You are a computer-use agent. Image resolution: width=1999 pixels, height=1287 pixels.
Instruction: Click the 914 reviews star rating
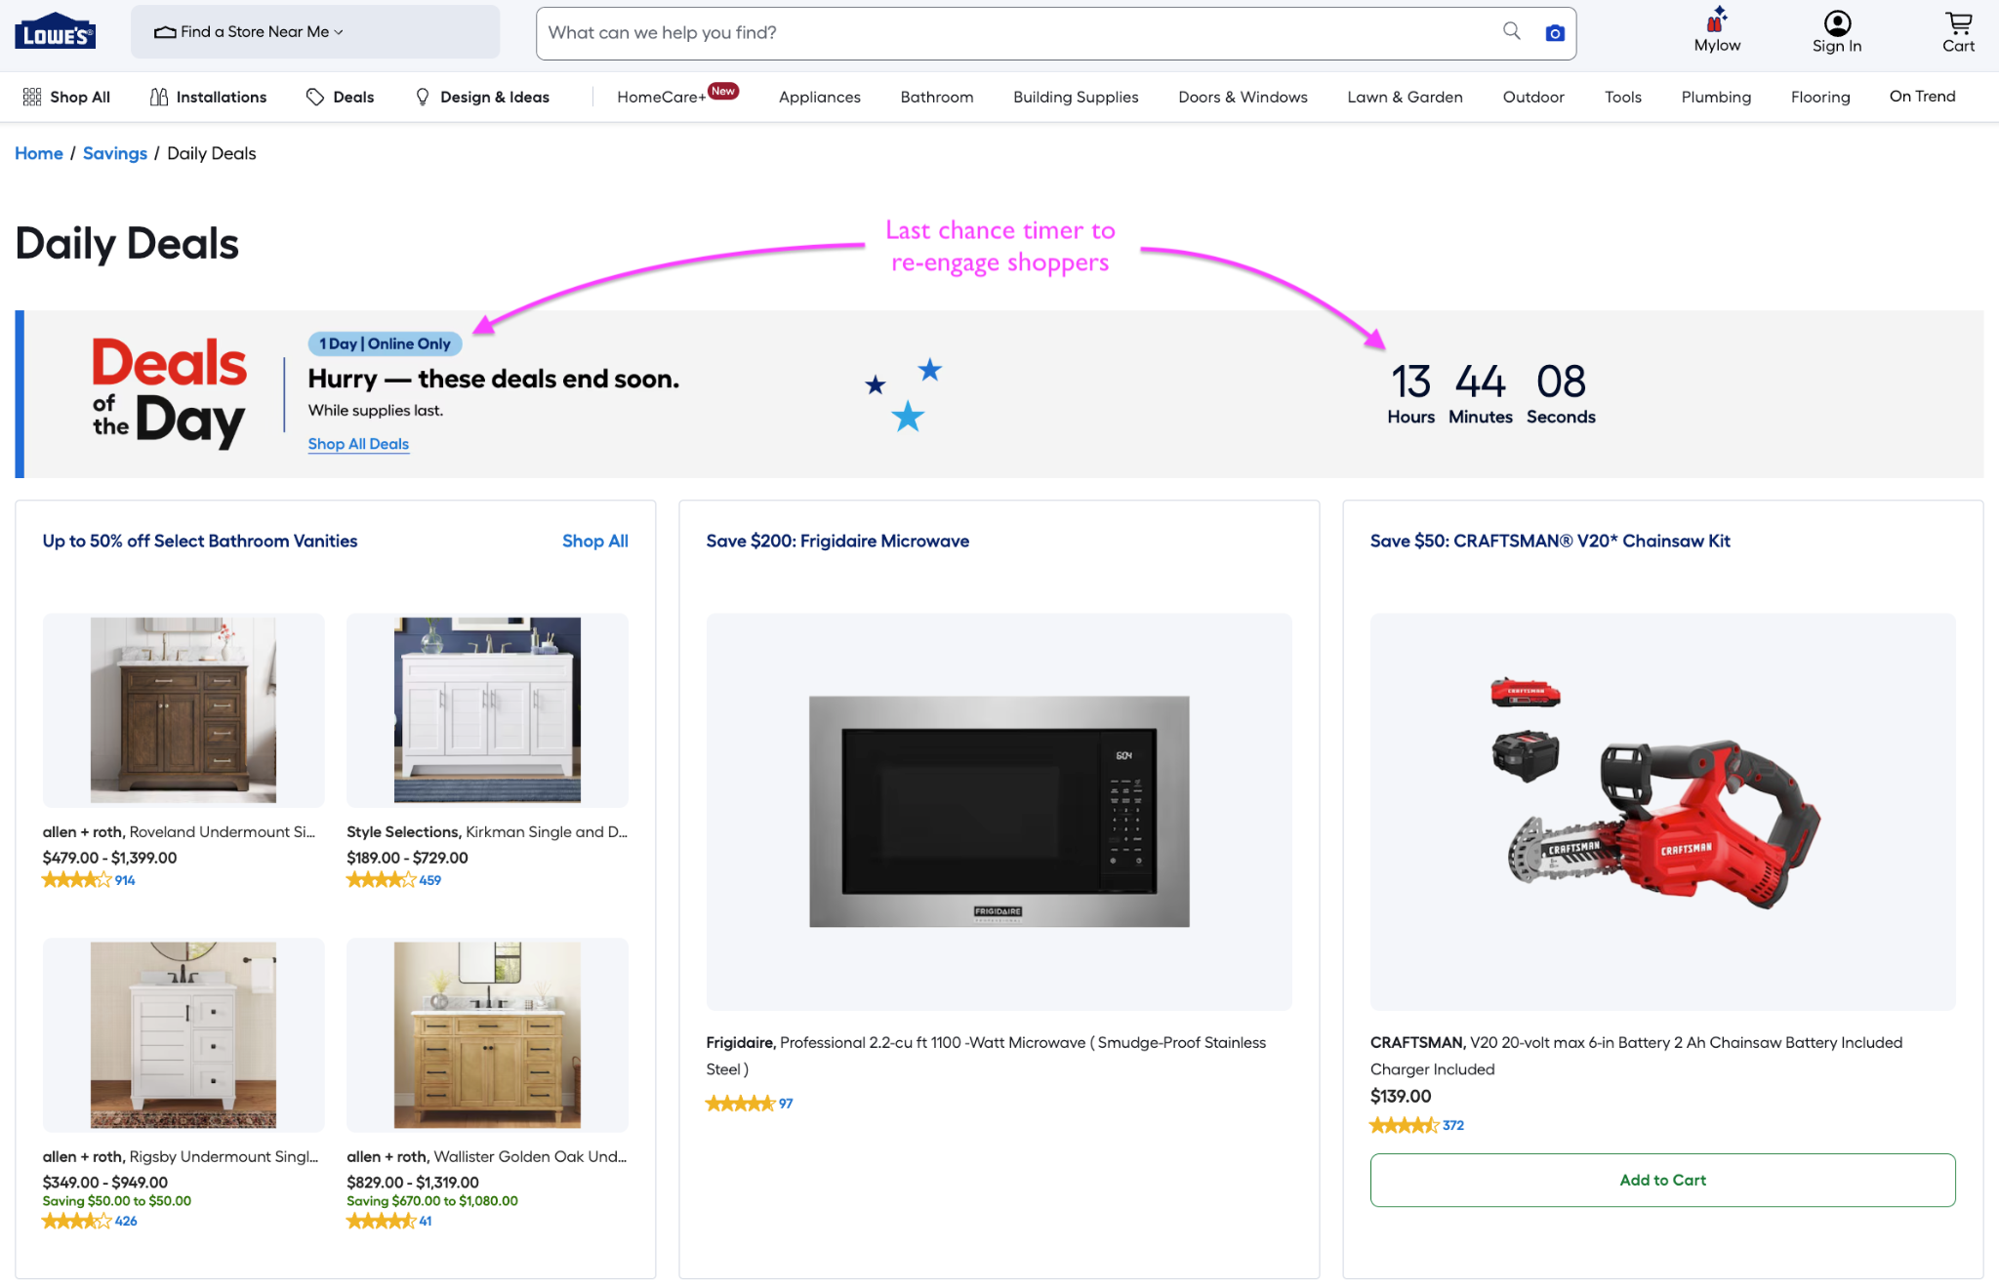pyautogui.click(x=89, y=880)
